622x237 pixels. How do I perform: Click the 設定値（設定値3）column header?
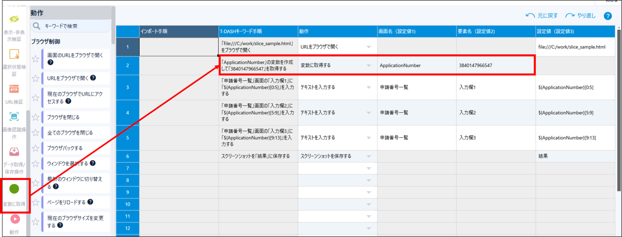pyautogui.click(x=575, y=31)
